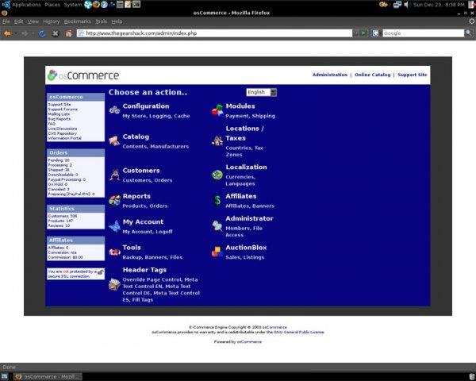Click the Backup link under Tools

pos(132,257)
